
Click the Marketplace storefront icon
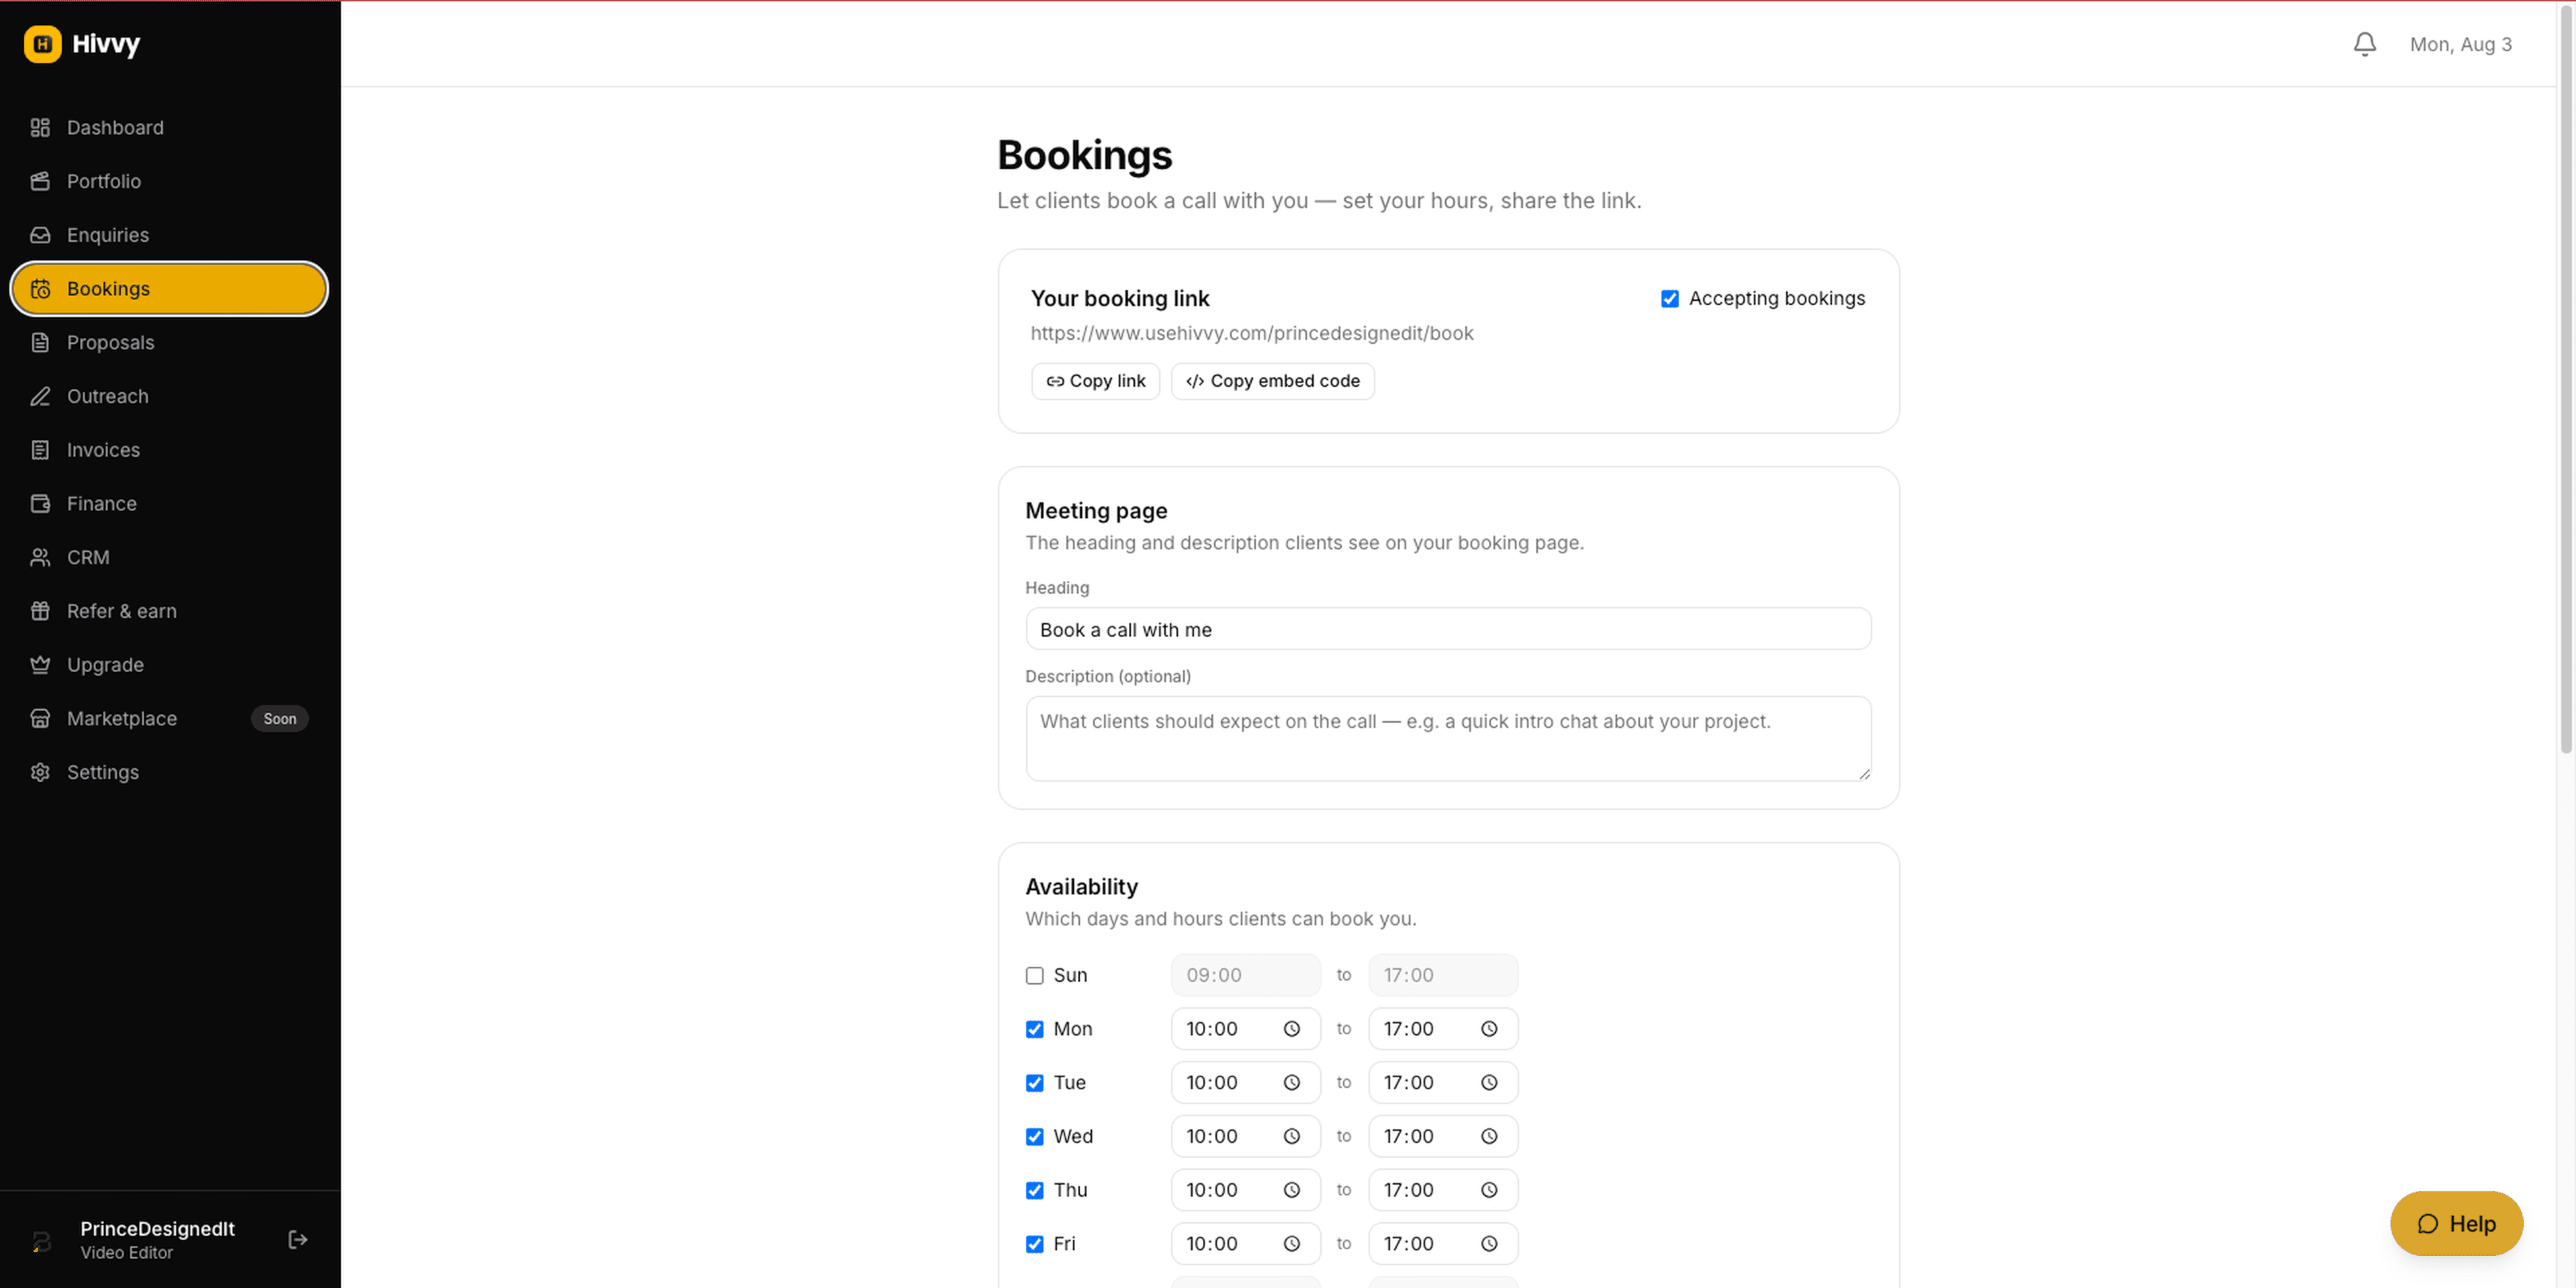tap(40, 718)
